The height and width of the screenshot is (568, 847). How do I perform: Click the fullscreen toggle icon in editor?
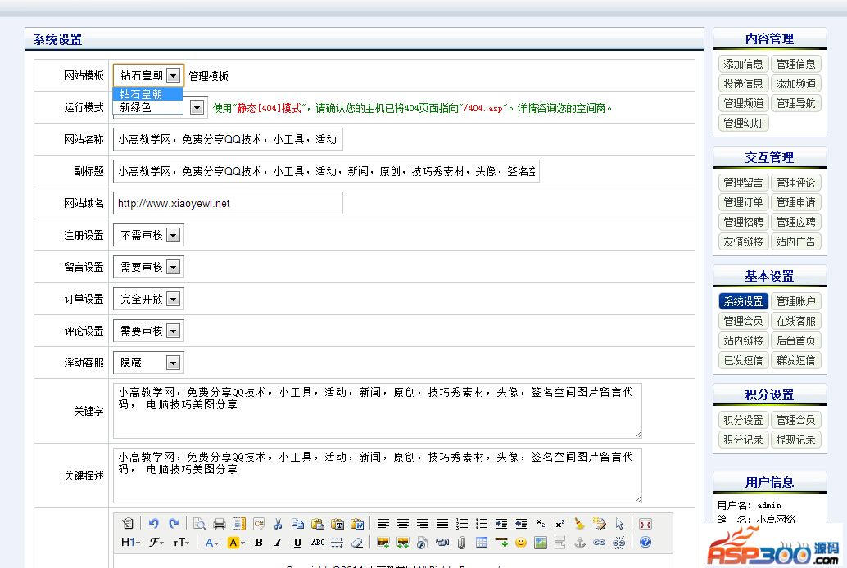pos(645,524)
